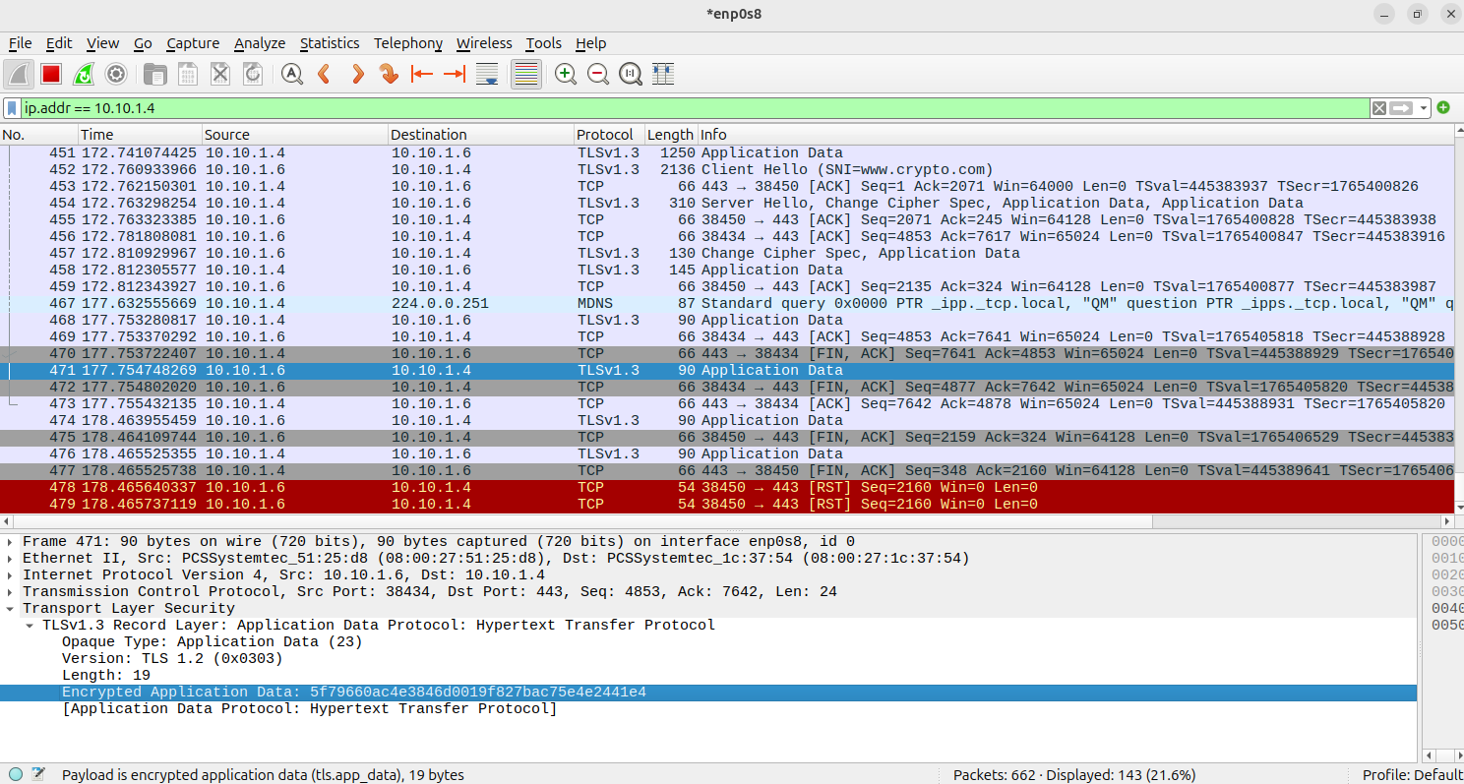Stop the running packet capture
1464x784 pixels.
click(51, 74)
